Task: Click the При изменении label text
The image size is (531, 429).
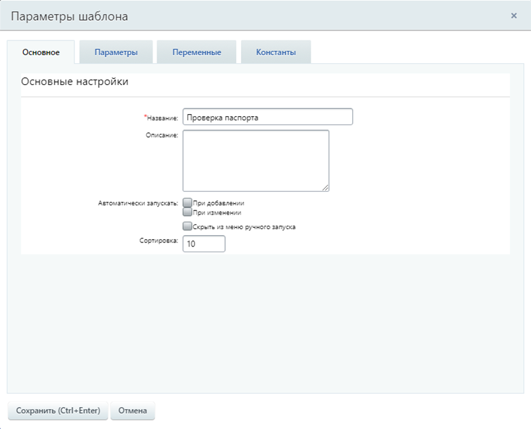Action: click(x=216, y=213)
